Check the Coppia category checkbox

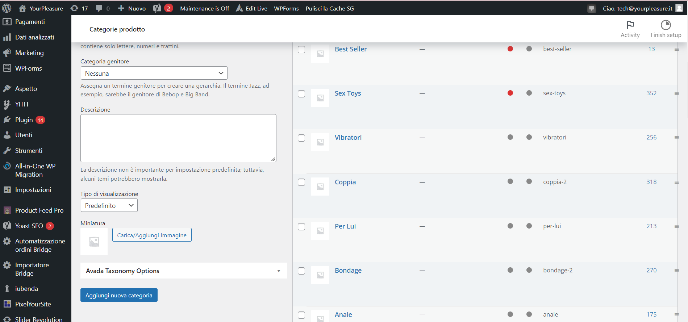point(301,182)
